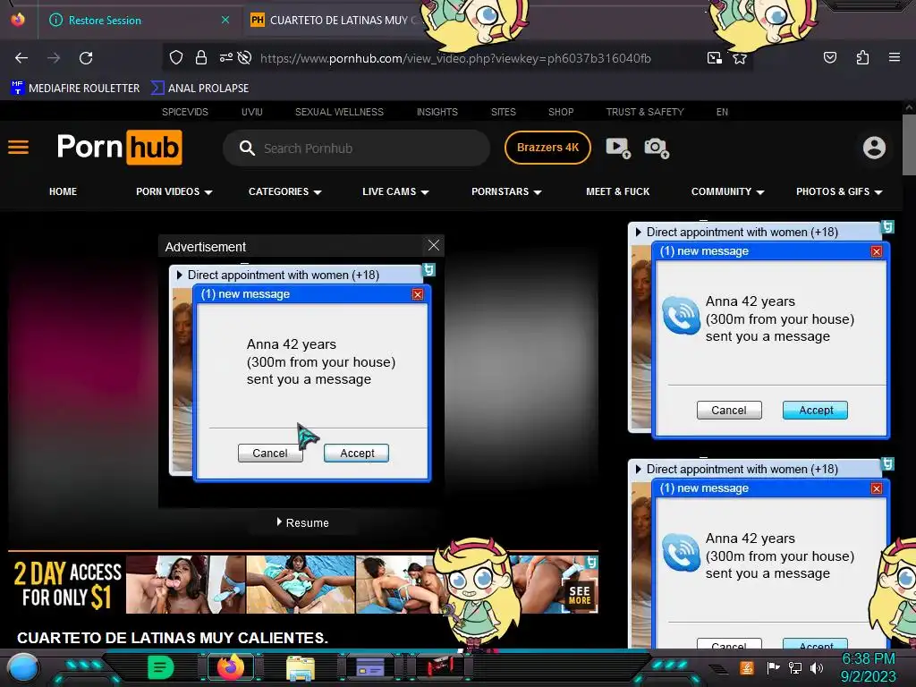The height and width of the screenshot is (687, 916).
Task: Open the INSIGHTS top bar link
Action: (x=437, y=112)
